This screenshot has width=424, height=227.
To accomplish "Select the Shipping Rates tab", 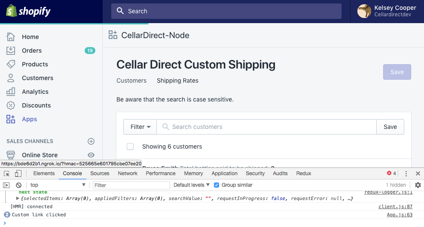I will [x=177, y=81].
